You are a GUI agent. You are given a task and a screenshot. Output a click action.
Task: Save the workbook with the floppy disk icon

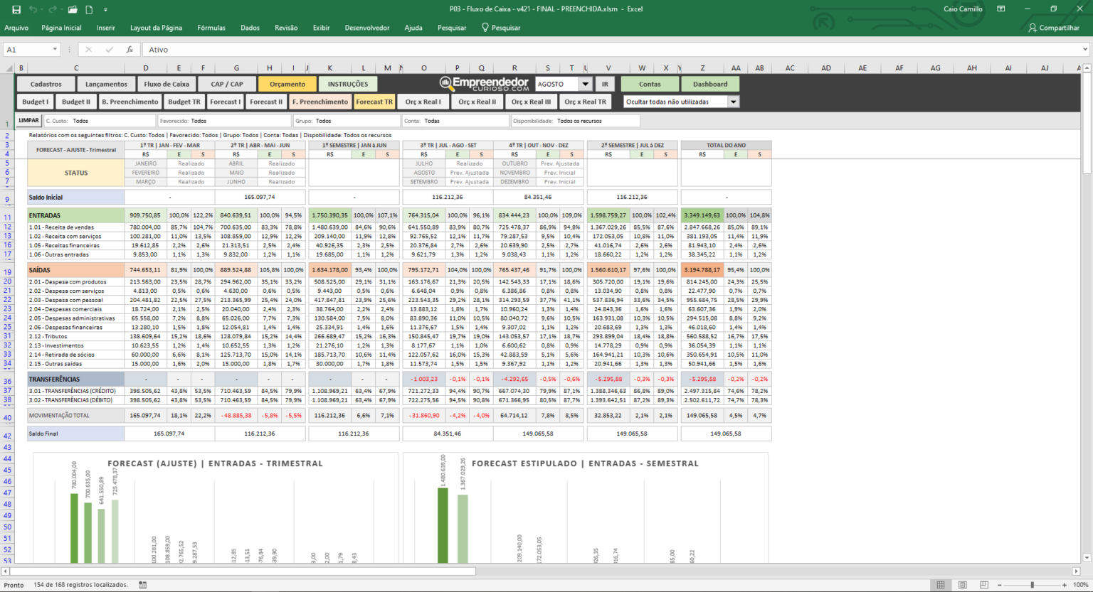click(x=16, y=9)
